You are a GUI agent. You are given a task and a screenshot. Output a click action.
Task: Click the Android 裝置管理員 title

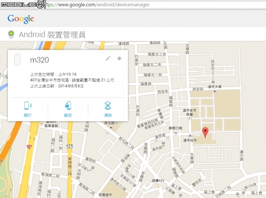coord(52,35)
